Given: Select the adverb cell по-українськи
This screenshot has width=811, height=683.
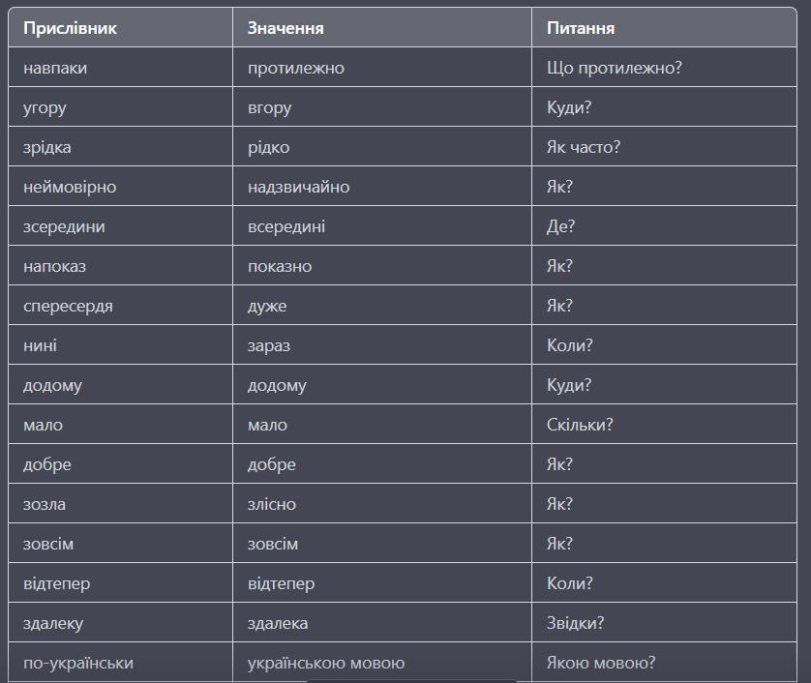Looking at the screenshot, I should pos(78,663).
